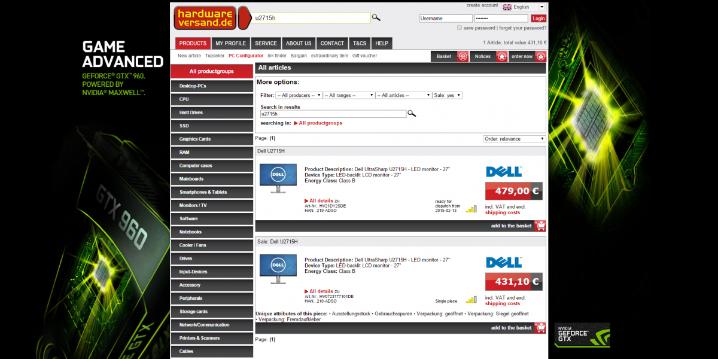Open the Hard Drives category

[x=212, y=112]
